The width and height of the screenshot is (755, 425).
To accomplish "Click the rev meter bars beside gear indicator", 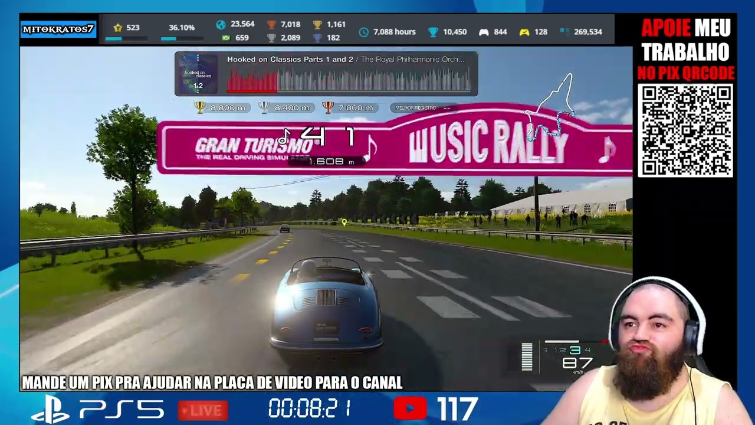I will [527, 357].
